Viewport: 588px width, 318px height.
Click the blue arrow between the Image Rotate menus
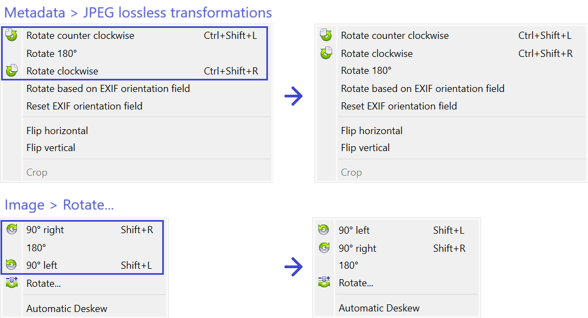[x=294, y=267]
